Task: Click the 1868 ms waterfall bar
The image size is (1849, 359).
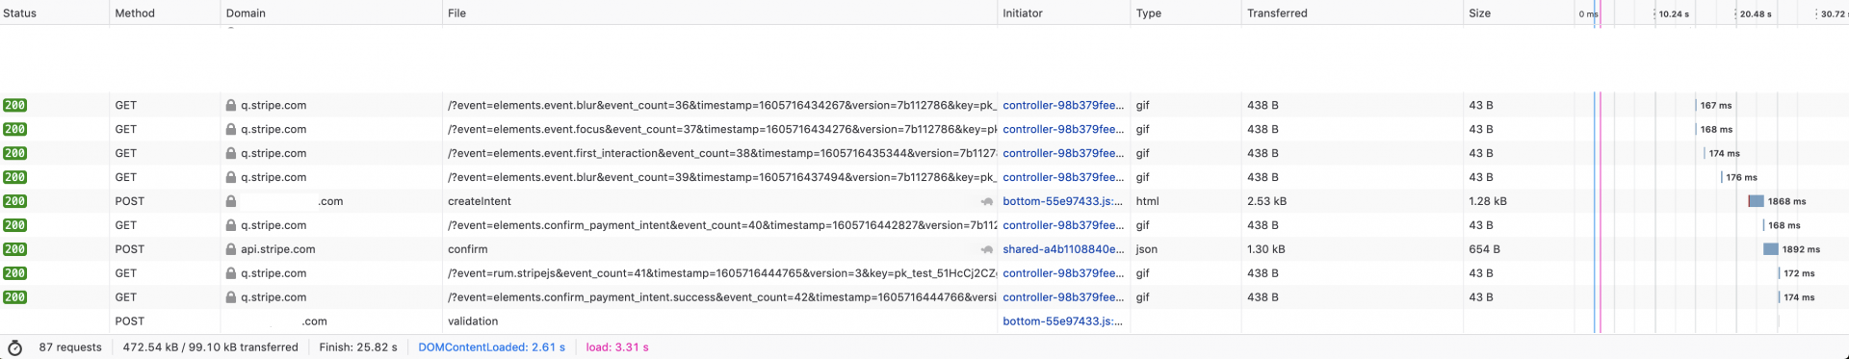Action: click(1756, 201)
